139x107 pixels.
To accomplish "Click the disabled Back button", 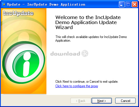I will pyautogui.click(x=81, y=101).
